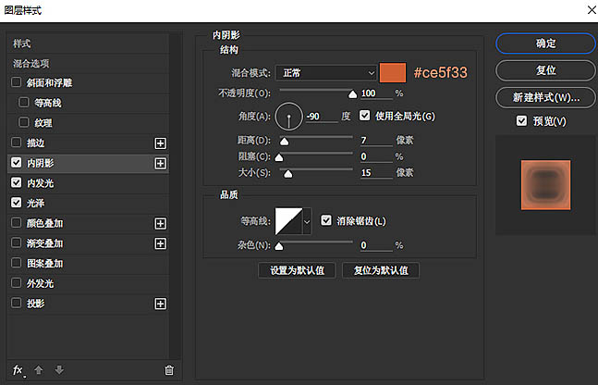This screenshot has height=385, width=598.
Task: Toggle 消除锯齿 checkbox
Action: coord(326,220)
